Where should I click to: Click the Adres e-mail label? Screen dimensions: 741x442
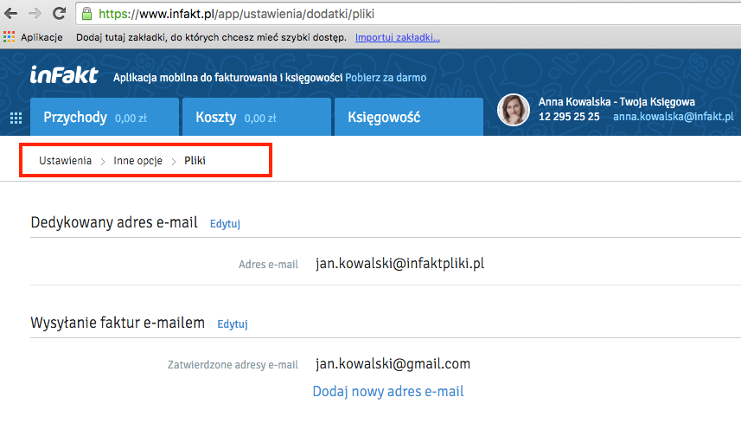(268, 265)
